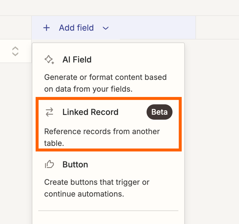Screen dimensions: 239x224
Task: Click empty header cell left of Add field
Action: (16, 27)
